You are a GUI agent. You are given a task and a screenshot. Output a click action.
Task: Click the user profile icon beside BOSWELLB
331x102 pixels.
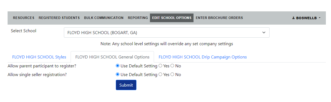click(x=293, y=18)
